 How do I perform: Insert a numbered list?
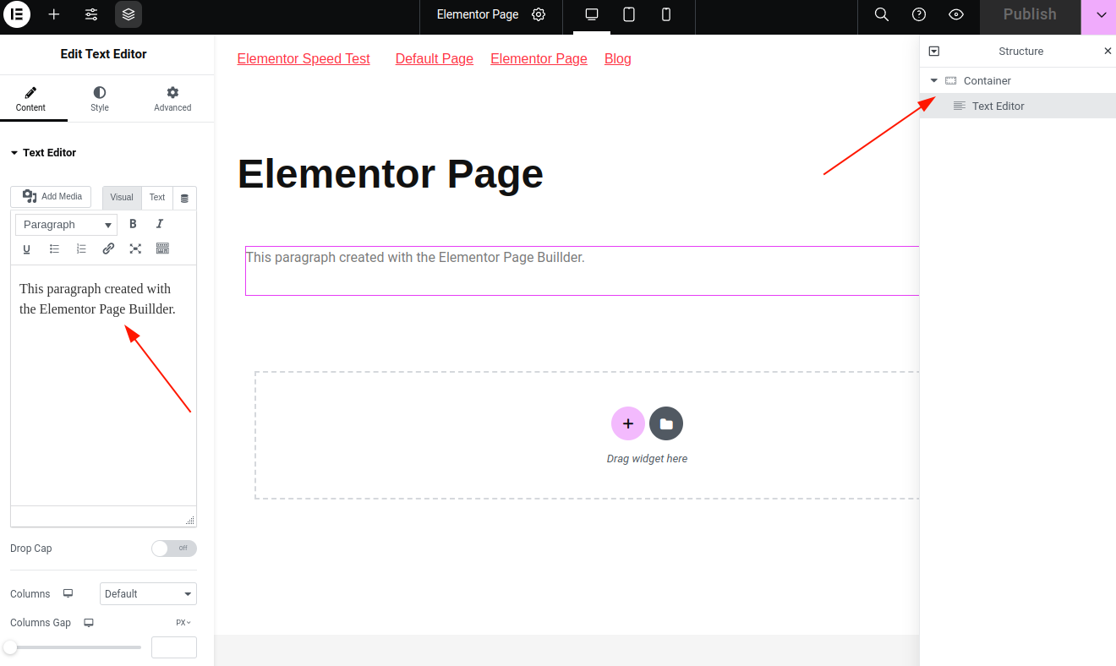(81, 248)
